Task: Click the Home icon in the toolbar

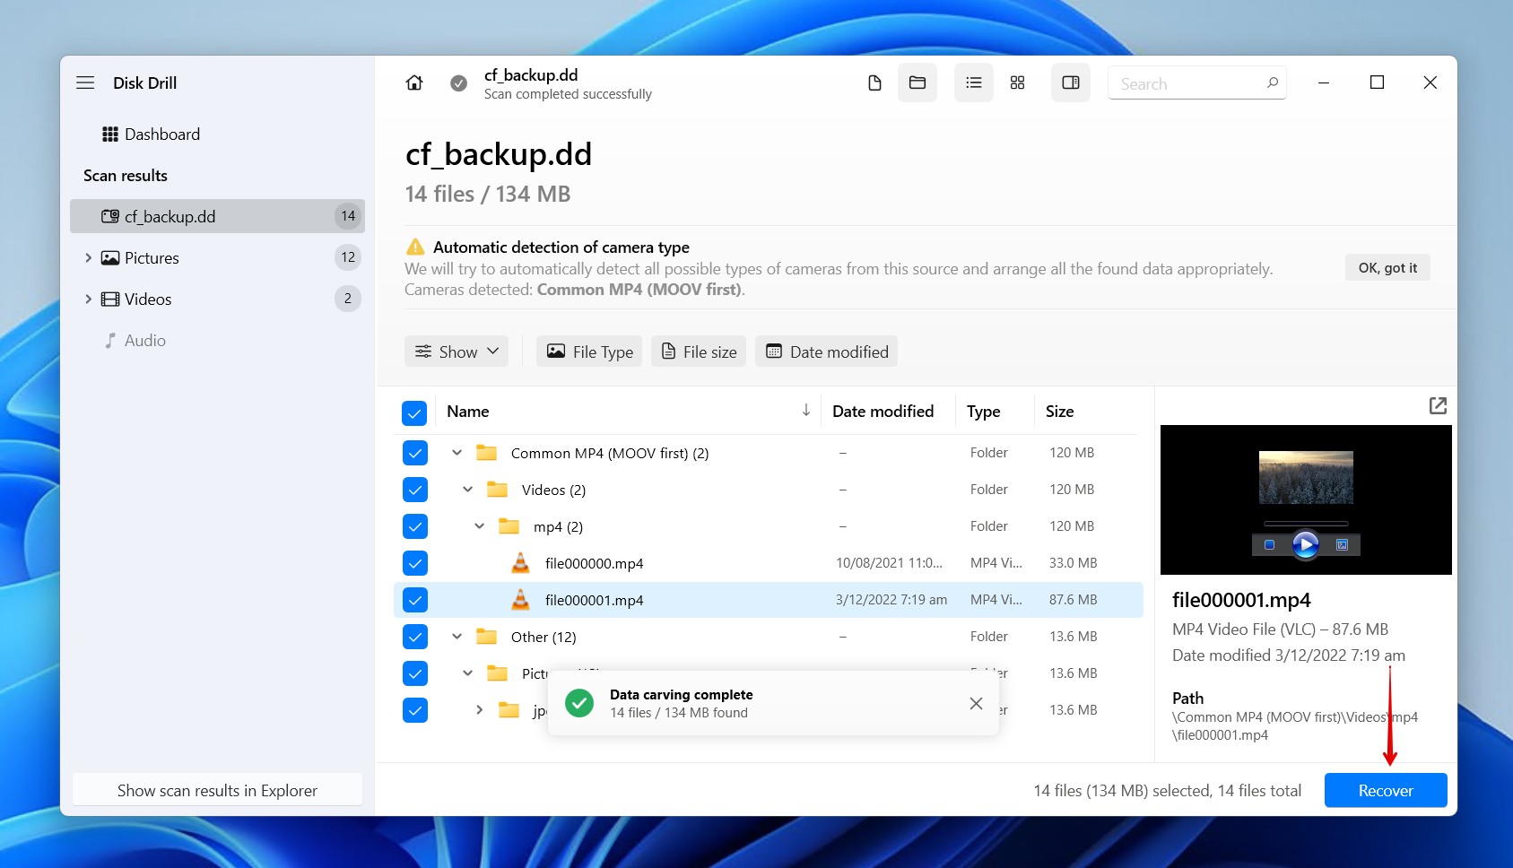Action: 413,82
